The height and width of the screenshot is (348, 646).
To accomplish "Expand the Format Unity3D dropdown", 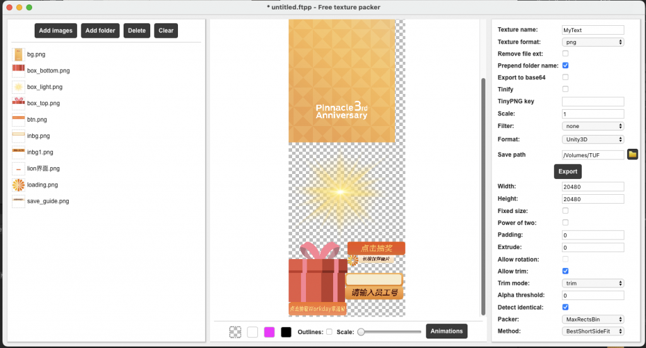I will tap(592, 139).
